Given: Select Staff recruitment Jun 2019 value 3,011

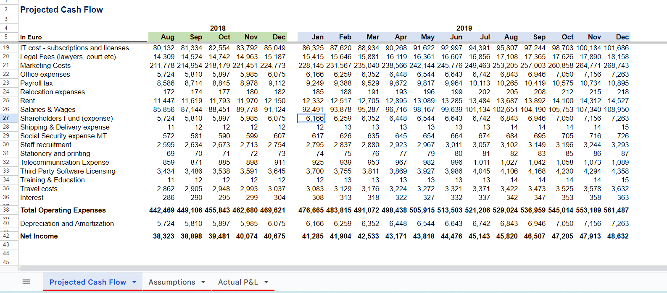Looking at the screenshot, I should (453, 145).
